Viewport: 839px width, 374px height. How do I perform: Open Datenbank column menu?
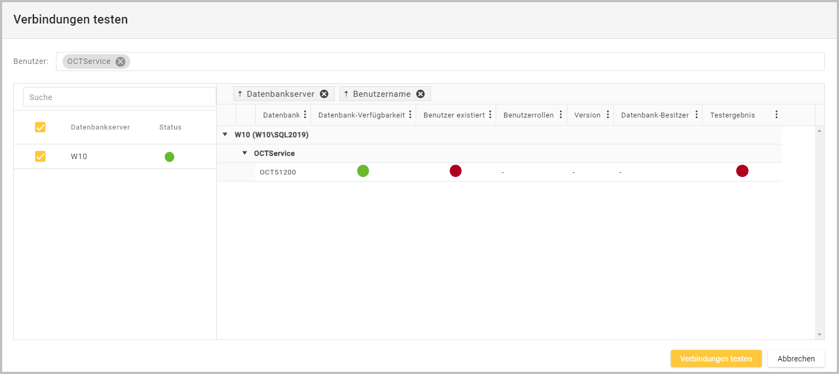[305, 115]
